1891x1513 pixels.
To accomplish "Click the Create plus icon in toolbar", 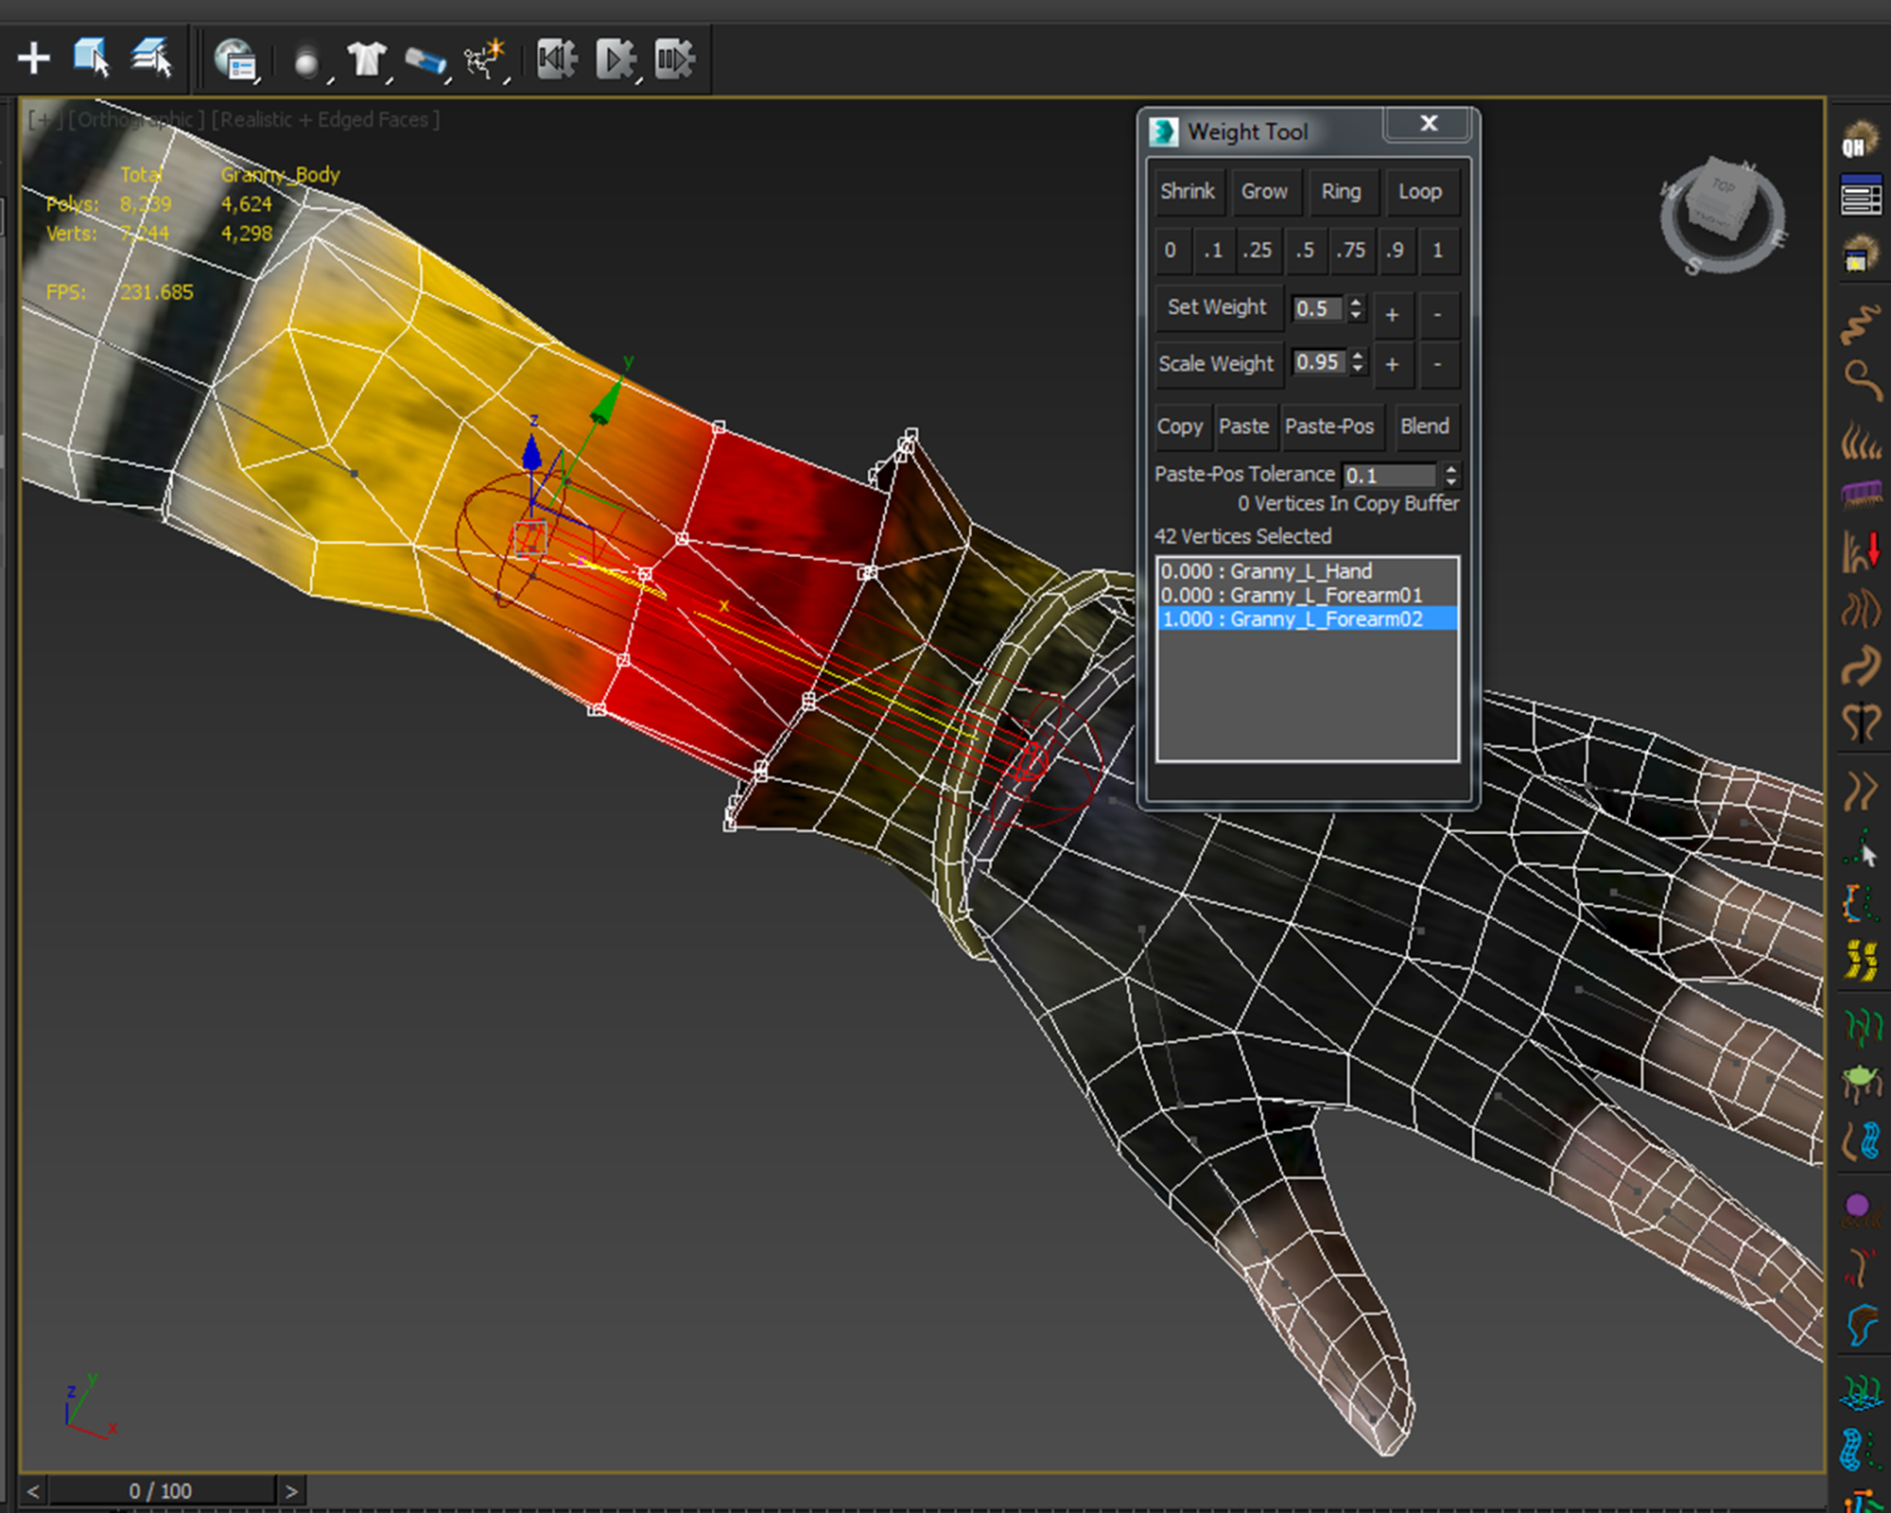I will [x=34, y=59].
